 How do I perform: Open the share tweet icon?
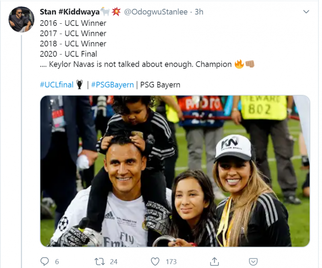pos(214,262)
